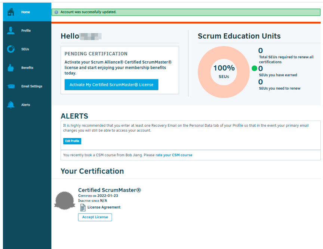Click the Home house icon in sidebar
Image resolution: width=323 pixels, height=249 pixels.
pos(11,12)
